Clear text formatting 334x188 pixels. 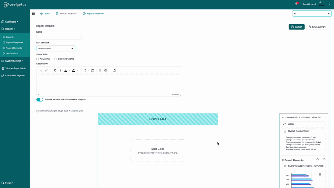coord(114,70)
